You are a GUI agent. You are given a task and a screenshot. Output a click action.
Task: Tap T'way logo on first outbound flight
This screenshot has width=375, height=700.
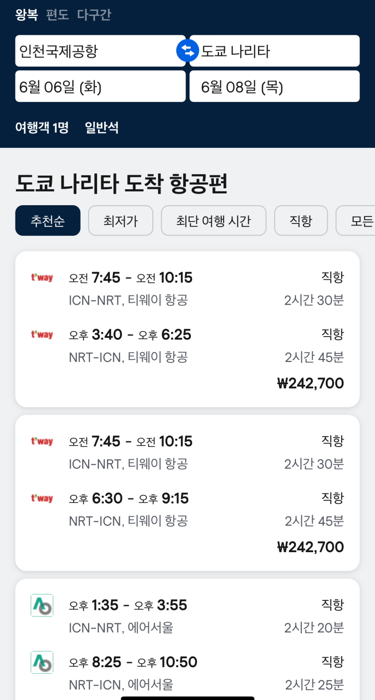42,278
